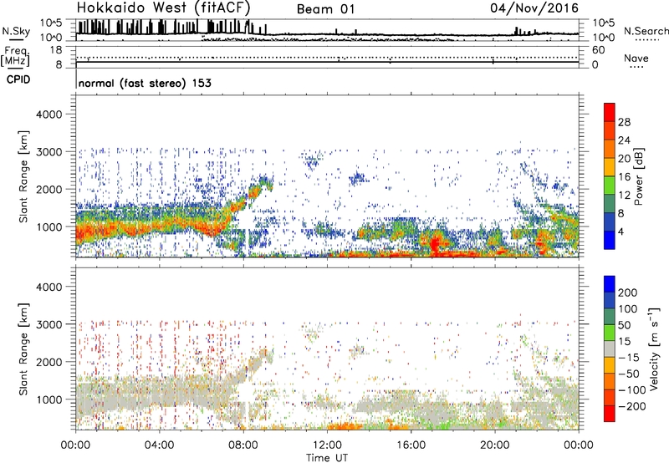Click the 'Nave' legend label

[x=636, y=58]
